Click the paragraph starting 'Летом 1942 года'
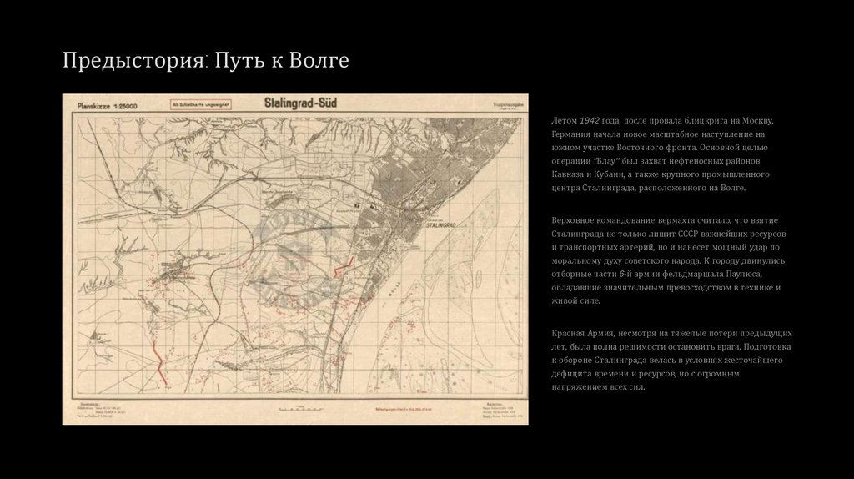Screen dimensions: 854x479 tap(662, 154)
